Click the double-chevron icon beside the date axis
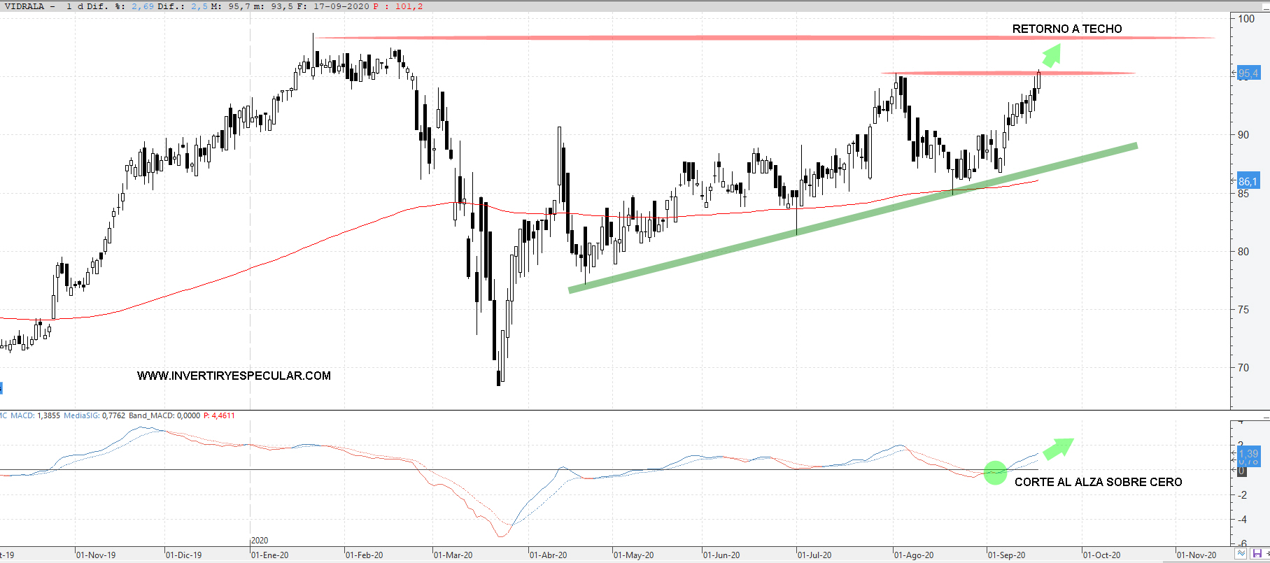This screenshot has height=563, width=1270. pyautogui.click(x=1241, y=554)
